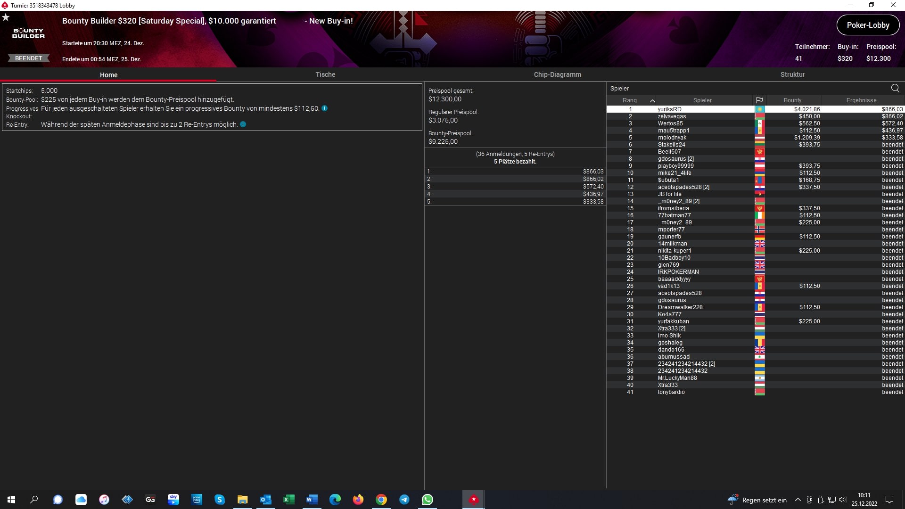Select player zelvavegas in the ranking list
The image size is (905, 509).
(672, 116)
